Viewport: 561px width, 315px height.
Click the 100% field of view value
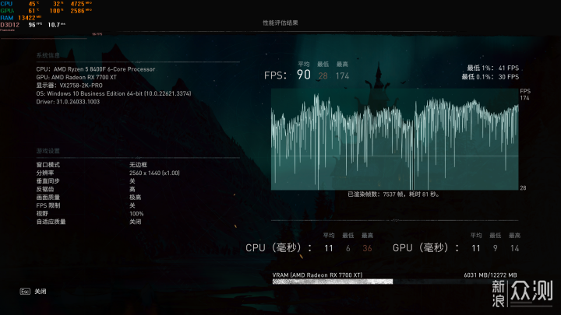pyautogui.click(x=136, y=214)
